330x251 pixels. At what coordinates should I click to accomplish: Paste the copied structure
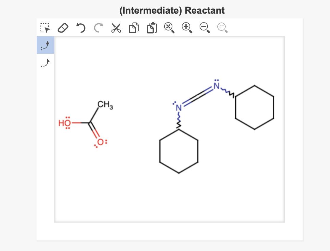coord(151,27)
